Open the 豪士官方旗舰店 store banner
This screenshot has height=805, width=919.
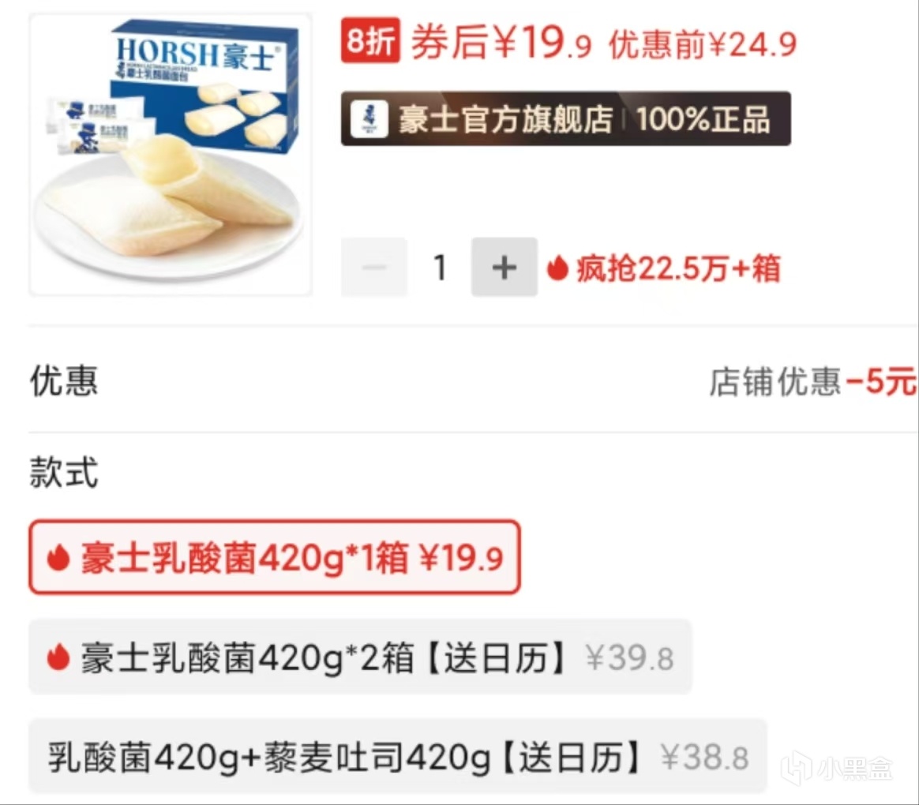point(565,119)
